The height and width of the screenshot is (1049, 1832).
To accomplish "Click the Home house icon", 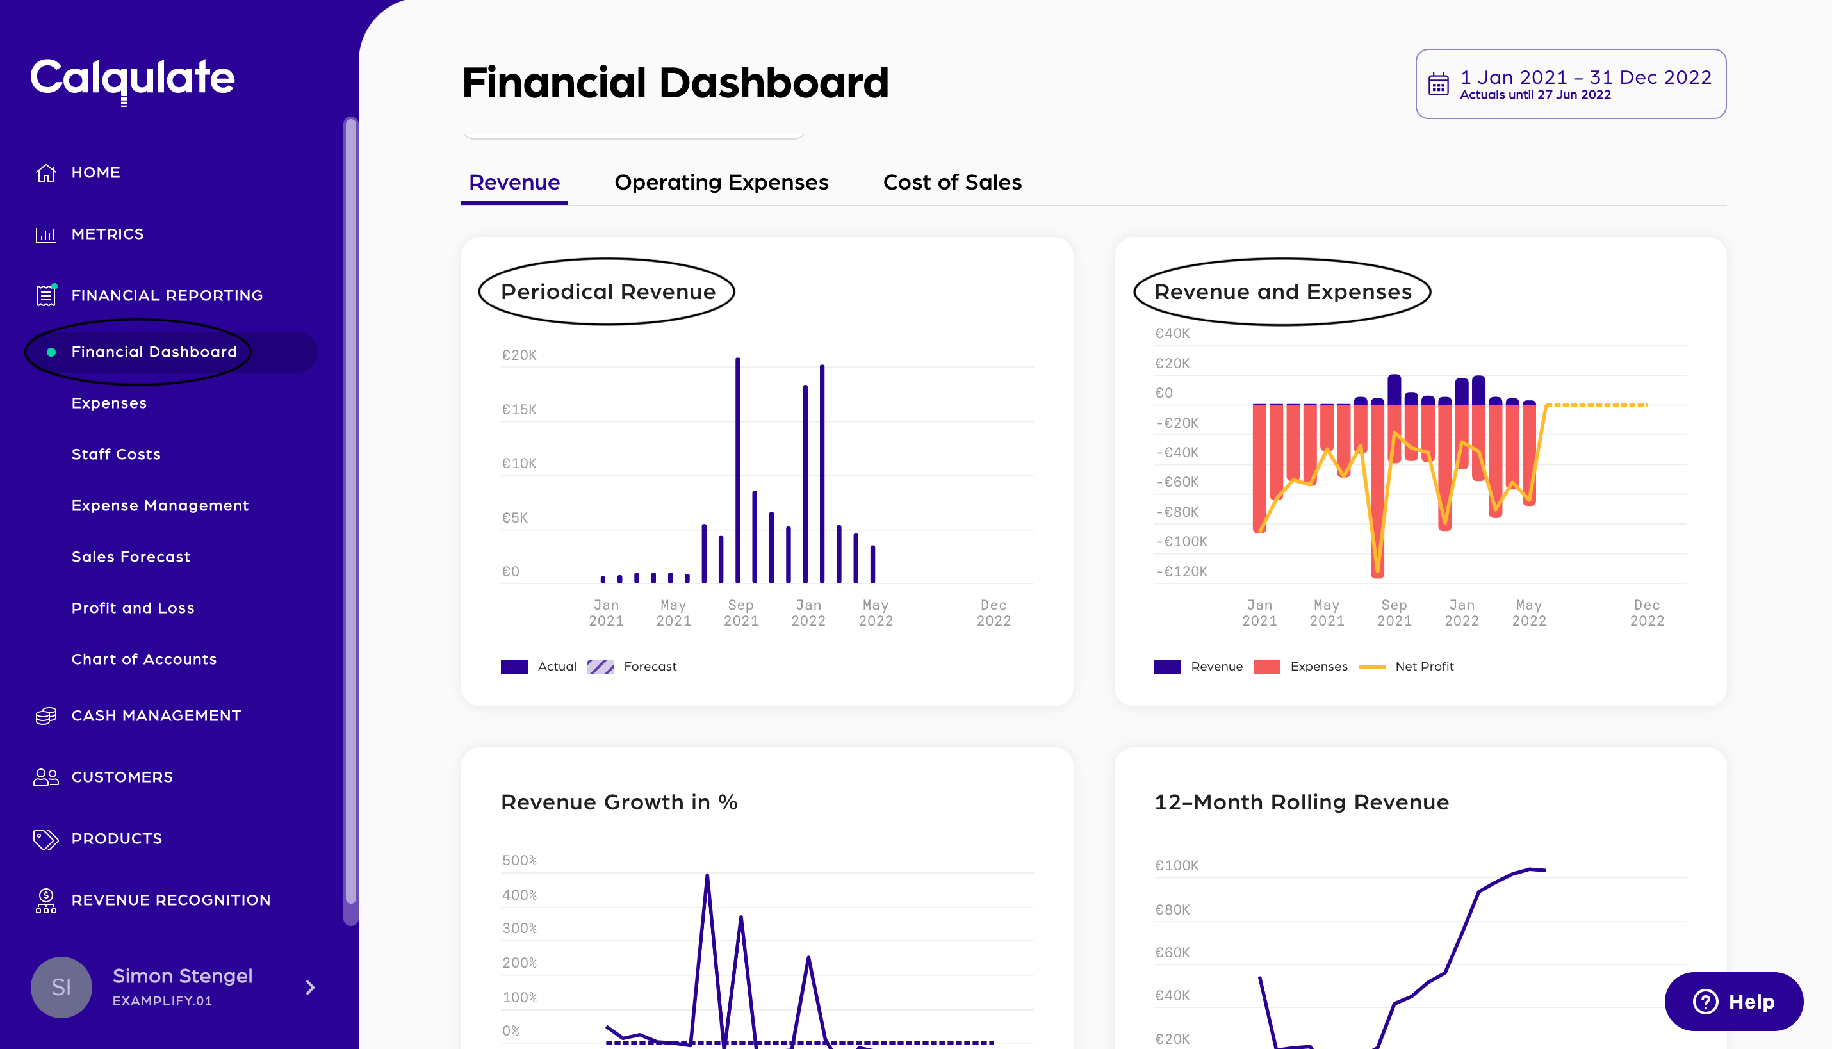I will (x=45, y=173).
